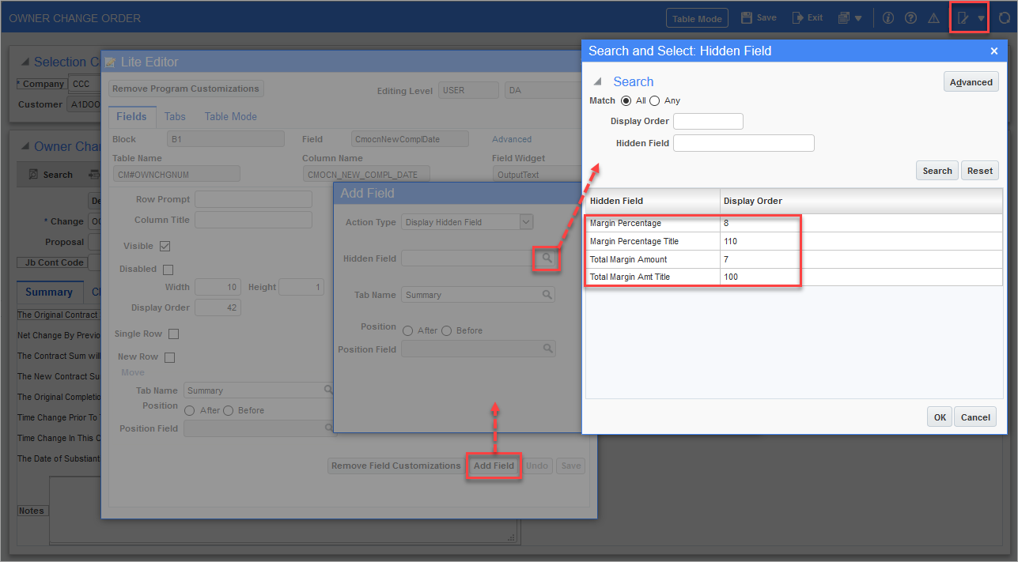Click the Add Field button

[494, 466]
